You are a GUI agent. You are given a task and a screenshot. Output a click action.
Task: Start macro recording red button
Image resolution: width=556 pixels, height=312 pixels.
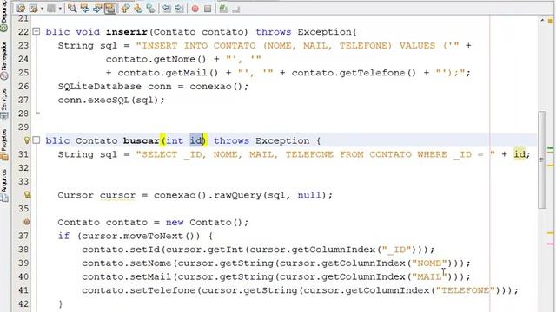[x=195, y=9]
